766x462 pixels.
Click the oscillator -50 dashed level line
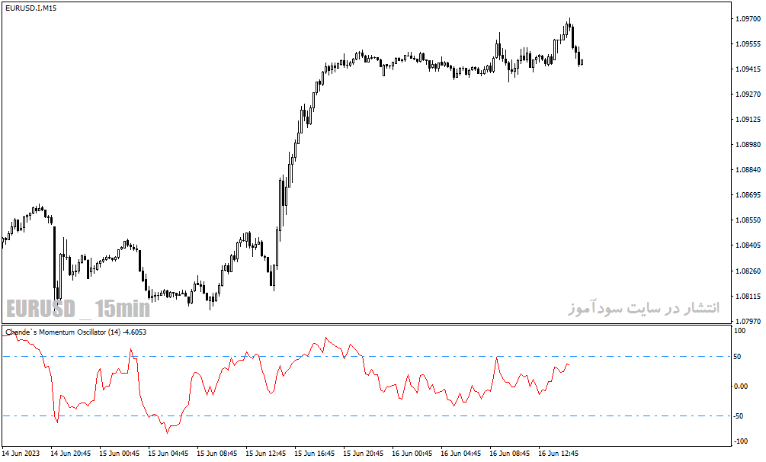[x=367, y=416]
